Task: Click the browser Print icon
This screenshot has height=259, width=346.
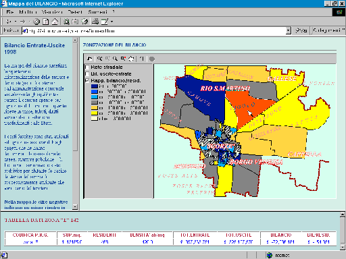Action: click(95, 22)
